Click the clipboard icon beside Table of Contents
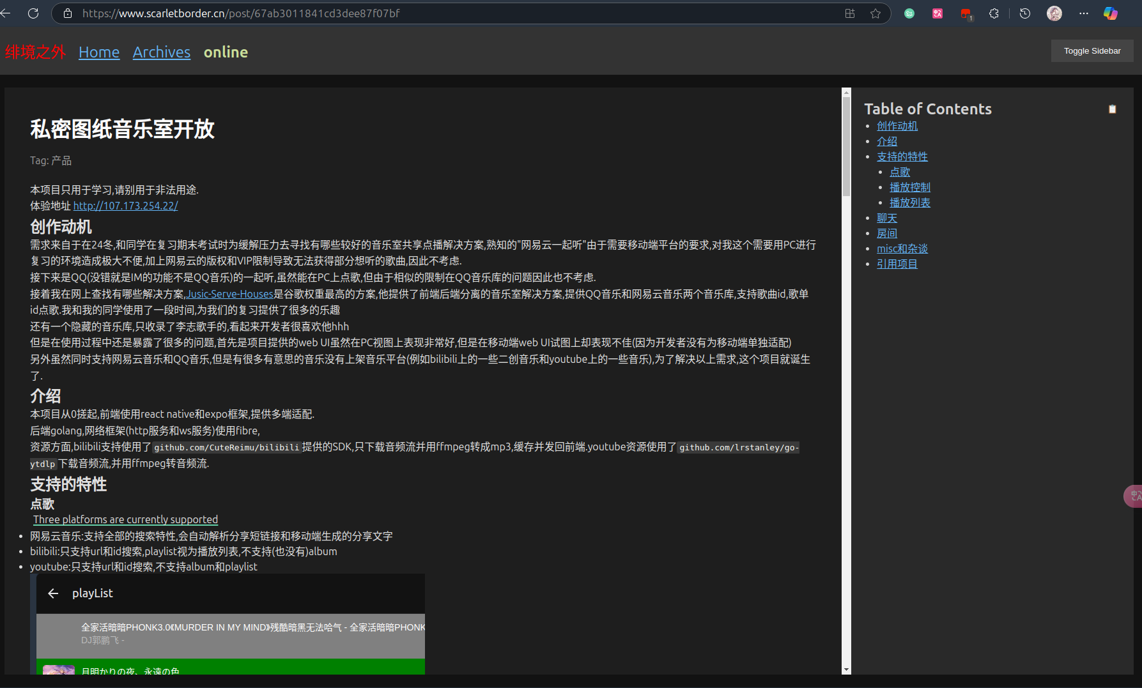Screen dimensions: 1142x688 tap(1113, 109)
